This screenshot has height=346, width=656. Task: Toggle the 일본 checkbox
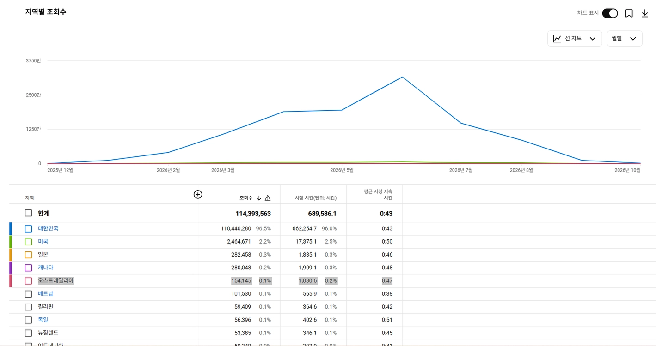click(29, 255)
